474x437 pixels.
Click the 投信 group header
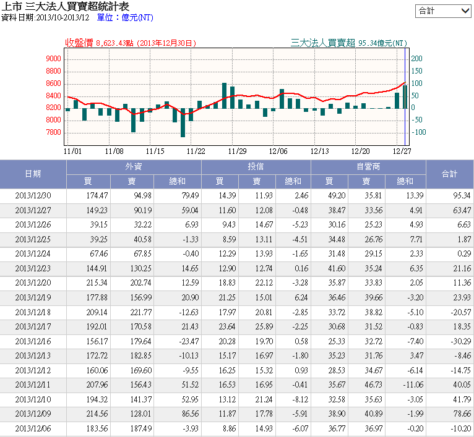click(x=256, y=167)
